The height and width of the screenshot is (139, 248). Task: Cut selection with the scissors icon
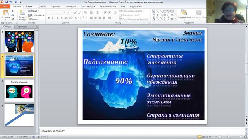click(x=12, y=11)
